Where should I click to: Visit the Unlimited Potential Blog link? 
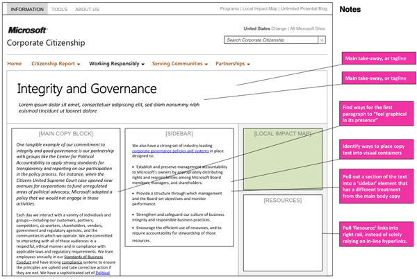(304, 9)
